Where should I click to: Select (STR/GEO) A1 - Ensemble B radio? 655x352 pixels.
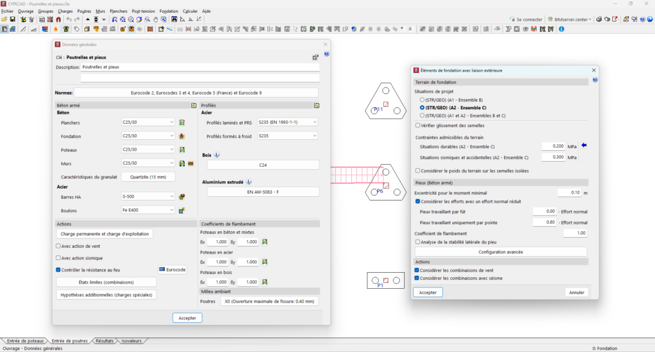[422, 100]
